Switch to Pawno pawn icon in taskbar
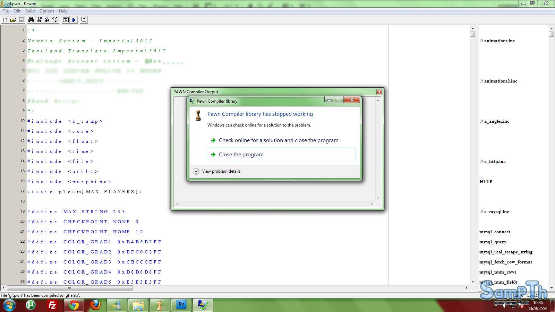The width and height of the screenshot is (555, 312). pyautogui.click(x=160, y=305)
